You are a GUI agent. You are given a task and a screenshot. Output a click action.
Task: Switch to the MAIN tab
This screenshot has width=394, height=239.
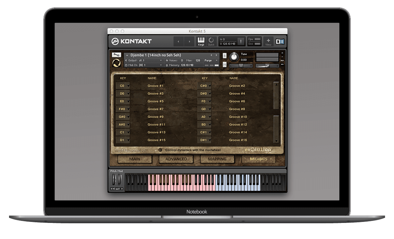pyautogui.click(x=135, y=159)
